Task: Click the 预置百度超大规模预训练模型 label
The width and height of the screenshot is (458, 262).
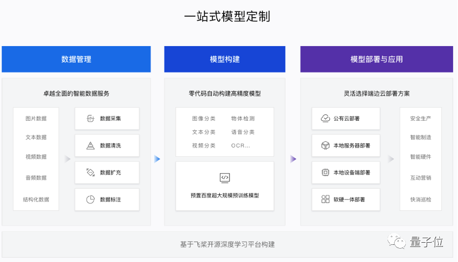Action: pyautogui.click(x=225, y=195)
